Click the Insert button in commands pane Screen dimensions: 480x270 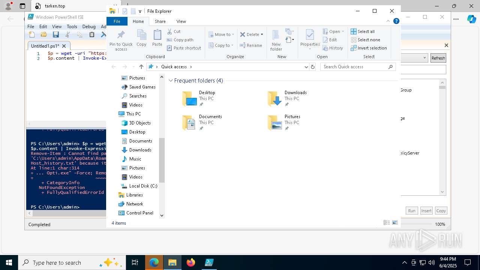426,211
